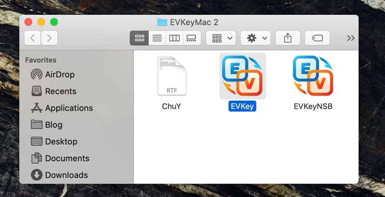
Task: Open Applications in the sidebar
Action: [62, 108]
